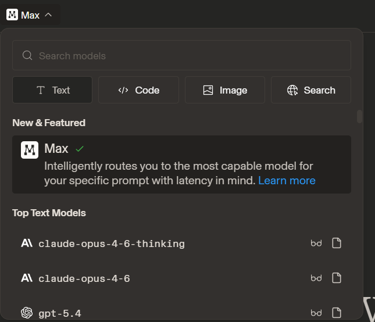Click glasses icon on claude-opus-4-6-thinking row

tap(316, 244)
